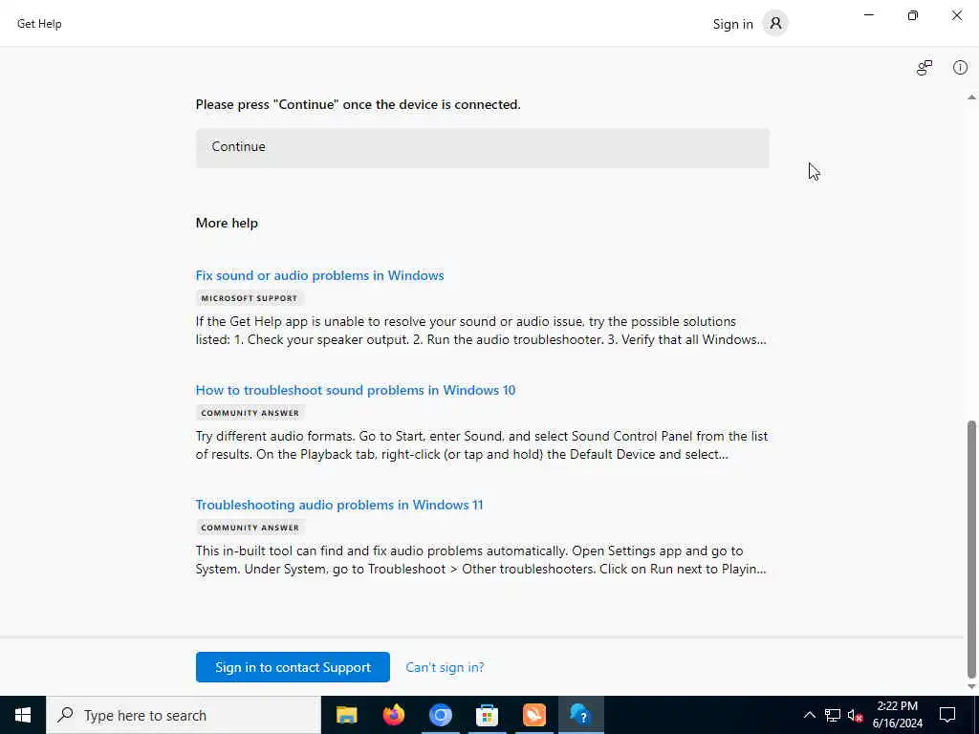Minimize the Get Help window
Screen dimensions: 979x734
pos(868,15)
